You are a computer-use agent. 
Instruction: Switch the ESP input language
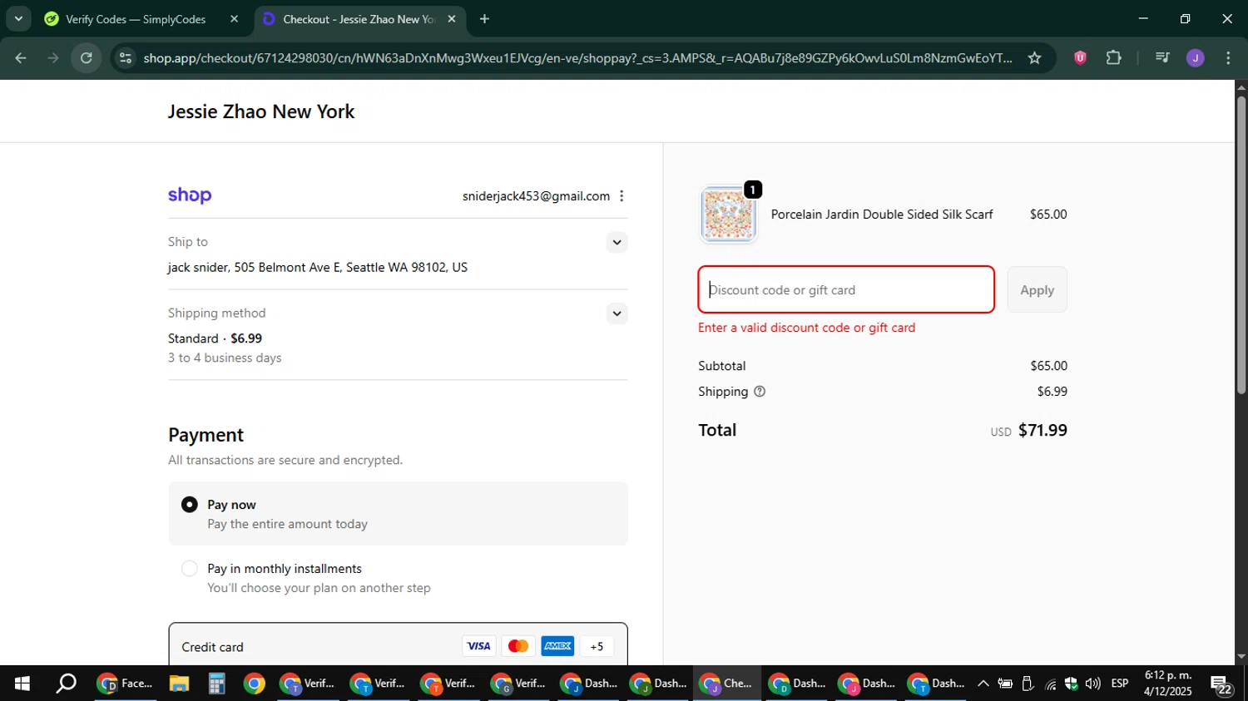tap(1120, 684)
